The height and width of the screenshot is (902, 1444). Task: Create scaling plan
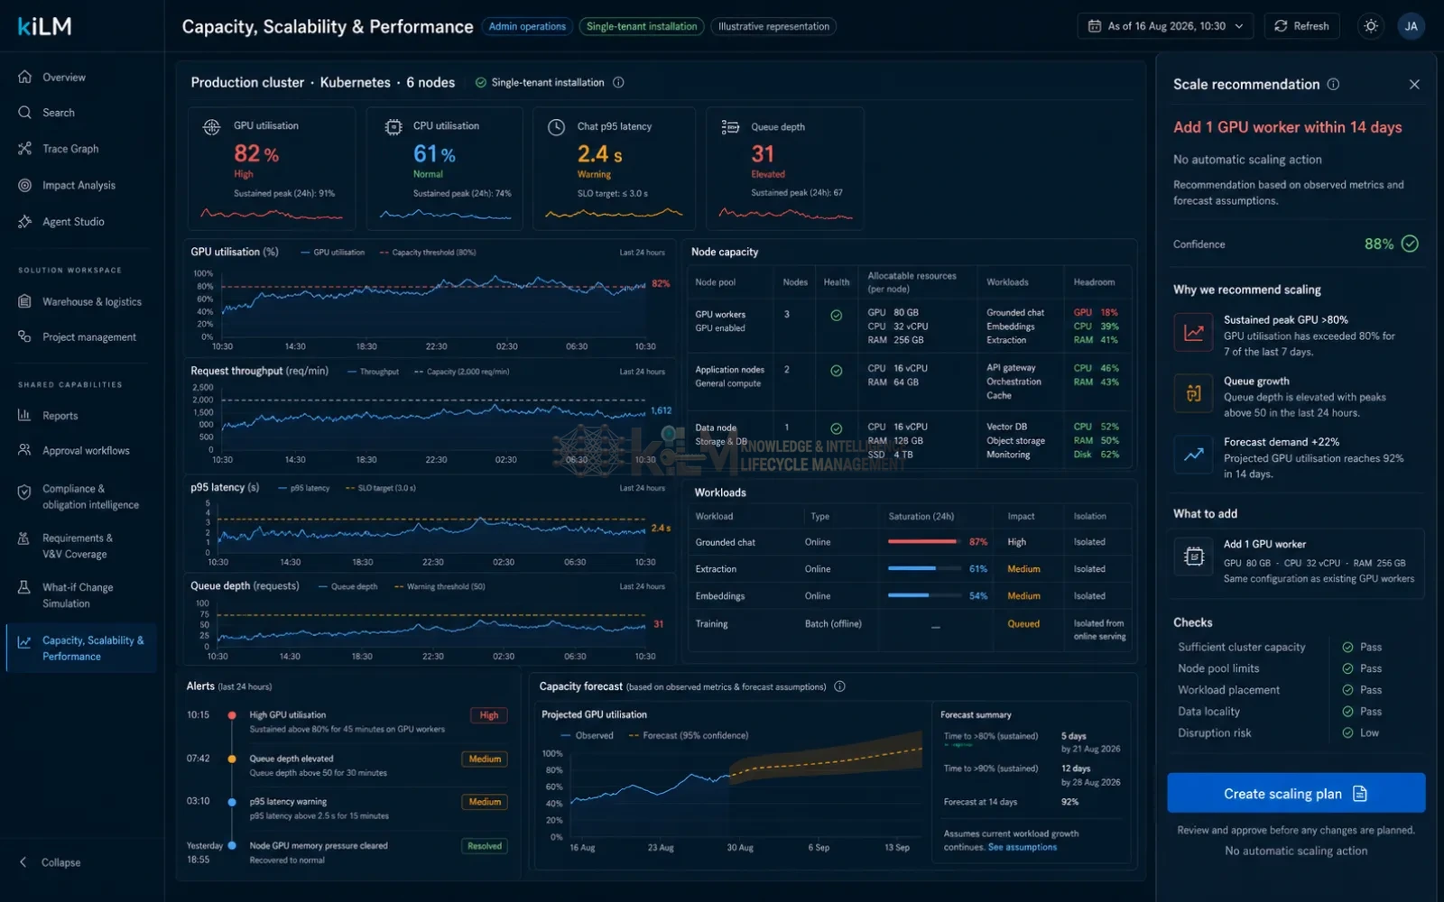tap(1295, 794)
